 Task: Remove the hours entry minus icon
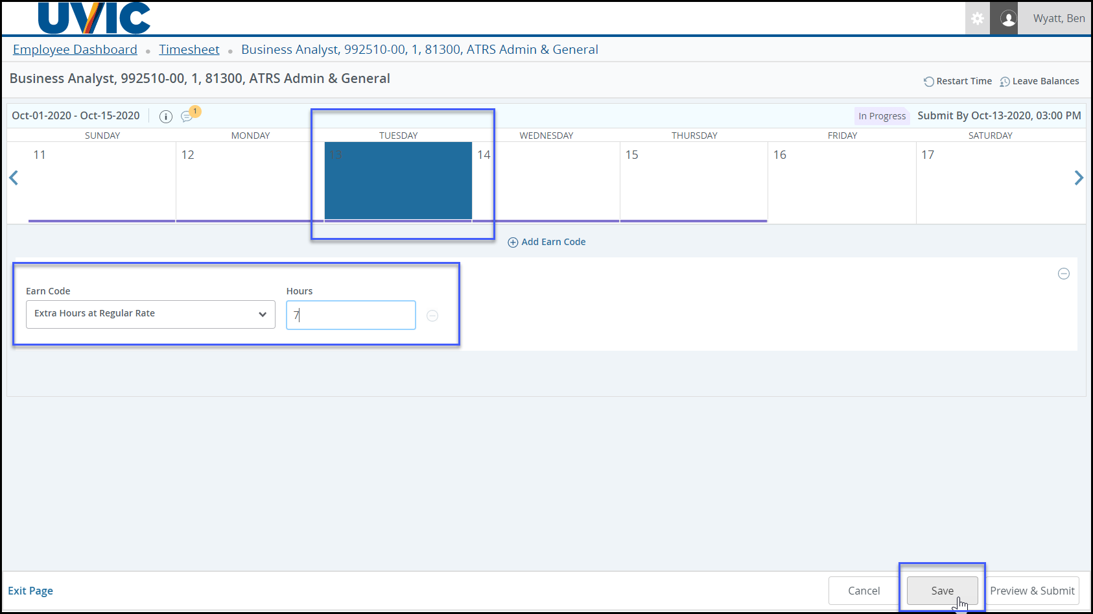click(x=432, y=316)
